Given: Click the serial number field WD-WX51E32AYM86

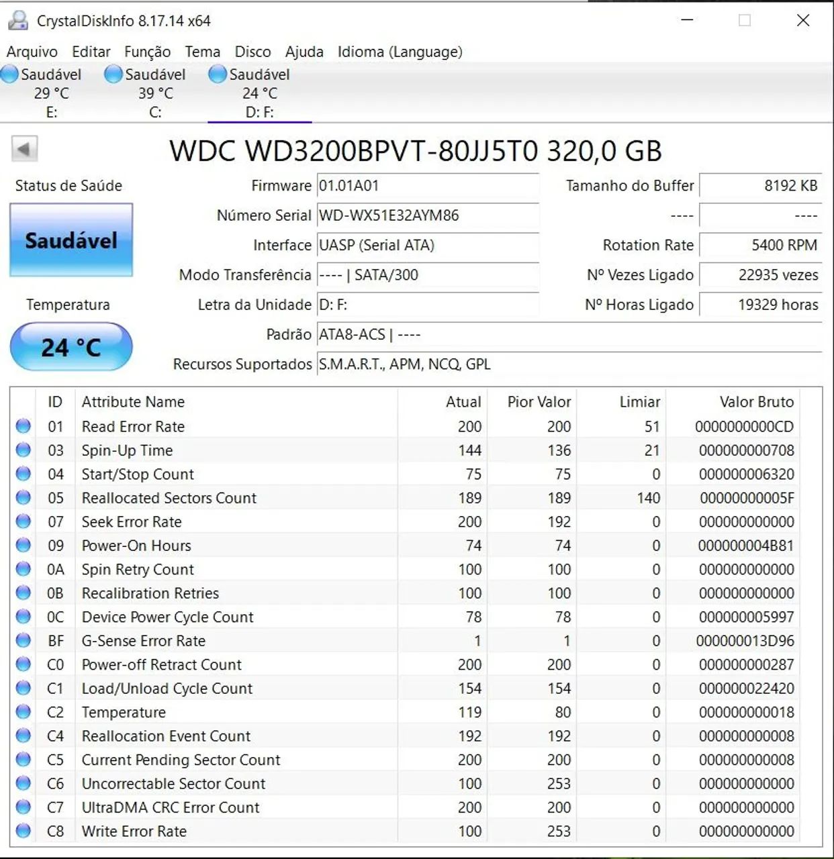Looking at the screenshot, I should [x=428, y=215].
